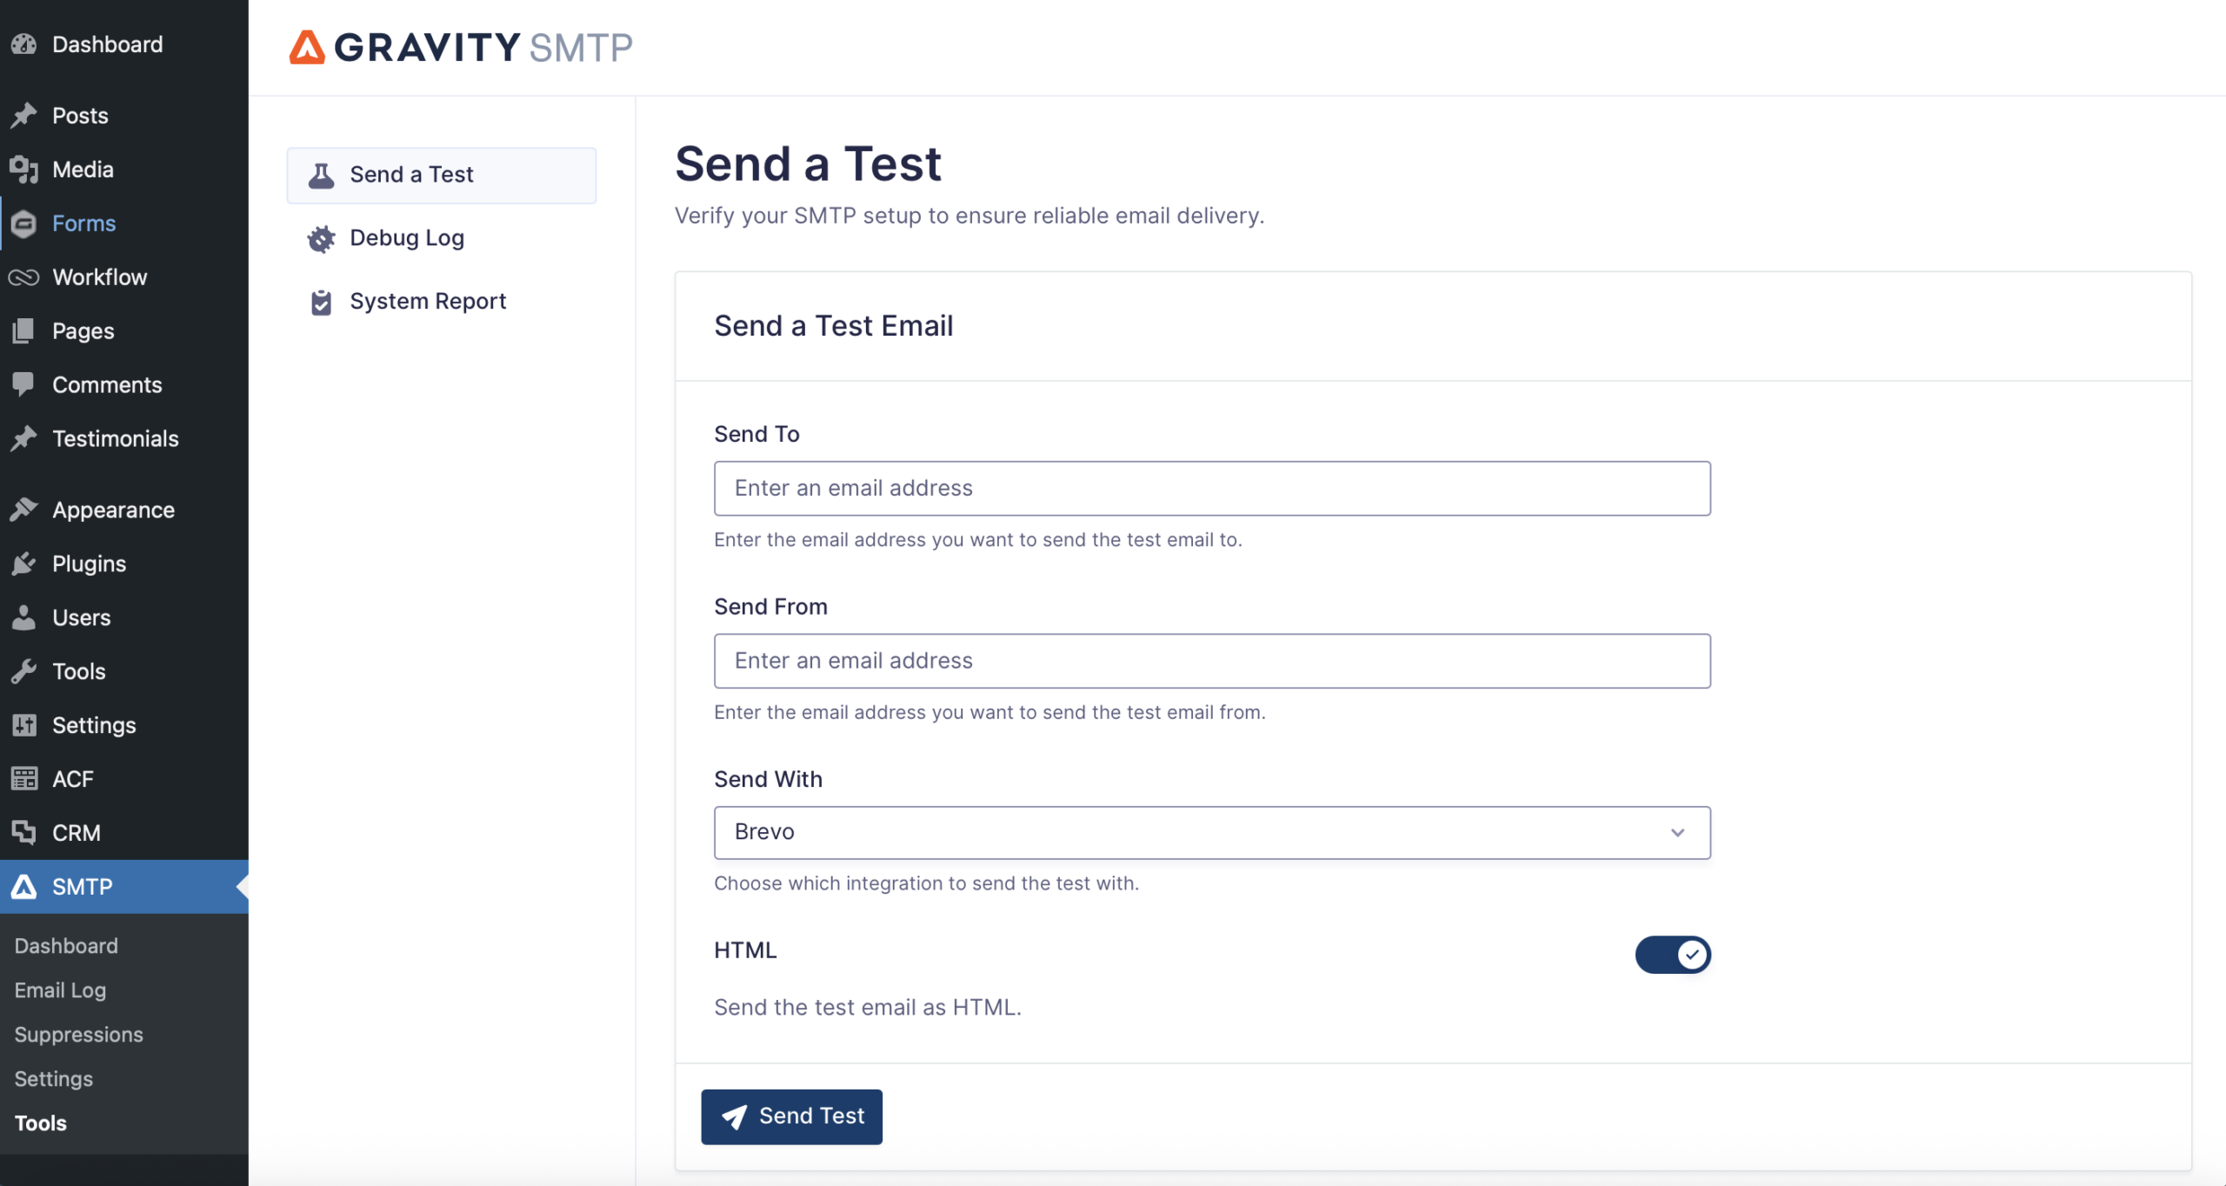The width and height of the screenshot is (2226, 1186).
Task: Toggle the HTML switch off
Action: click(x=1672, y=955)
